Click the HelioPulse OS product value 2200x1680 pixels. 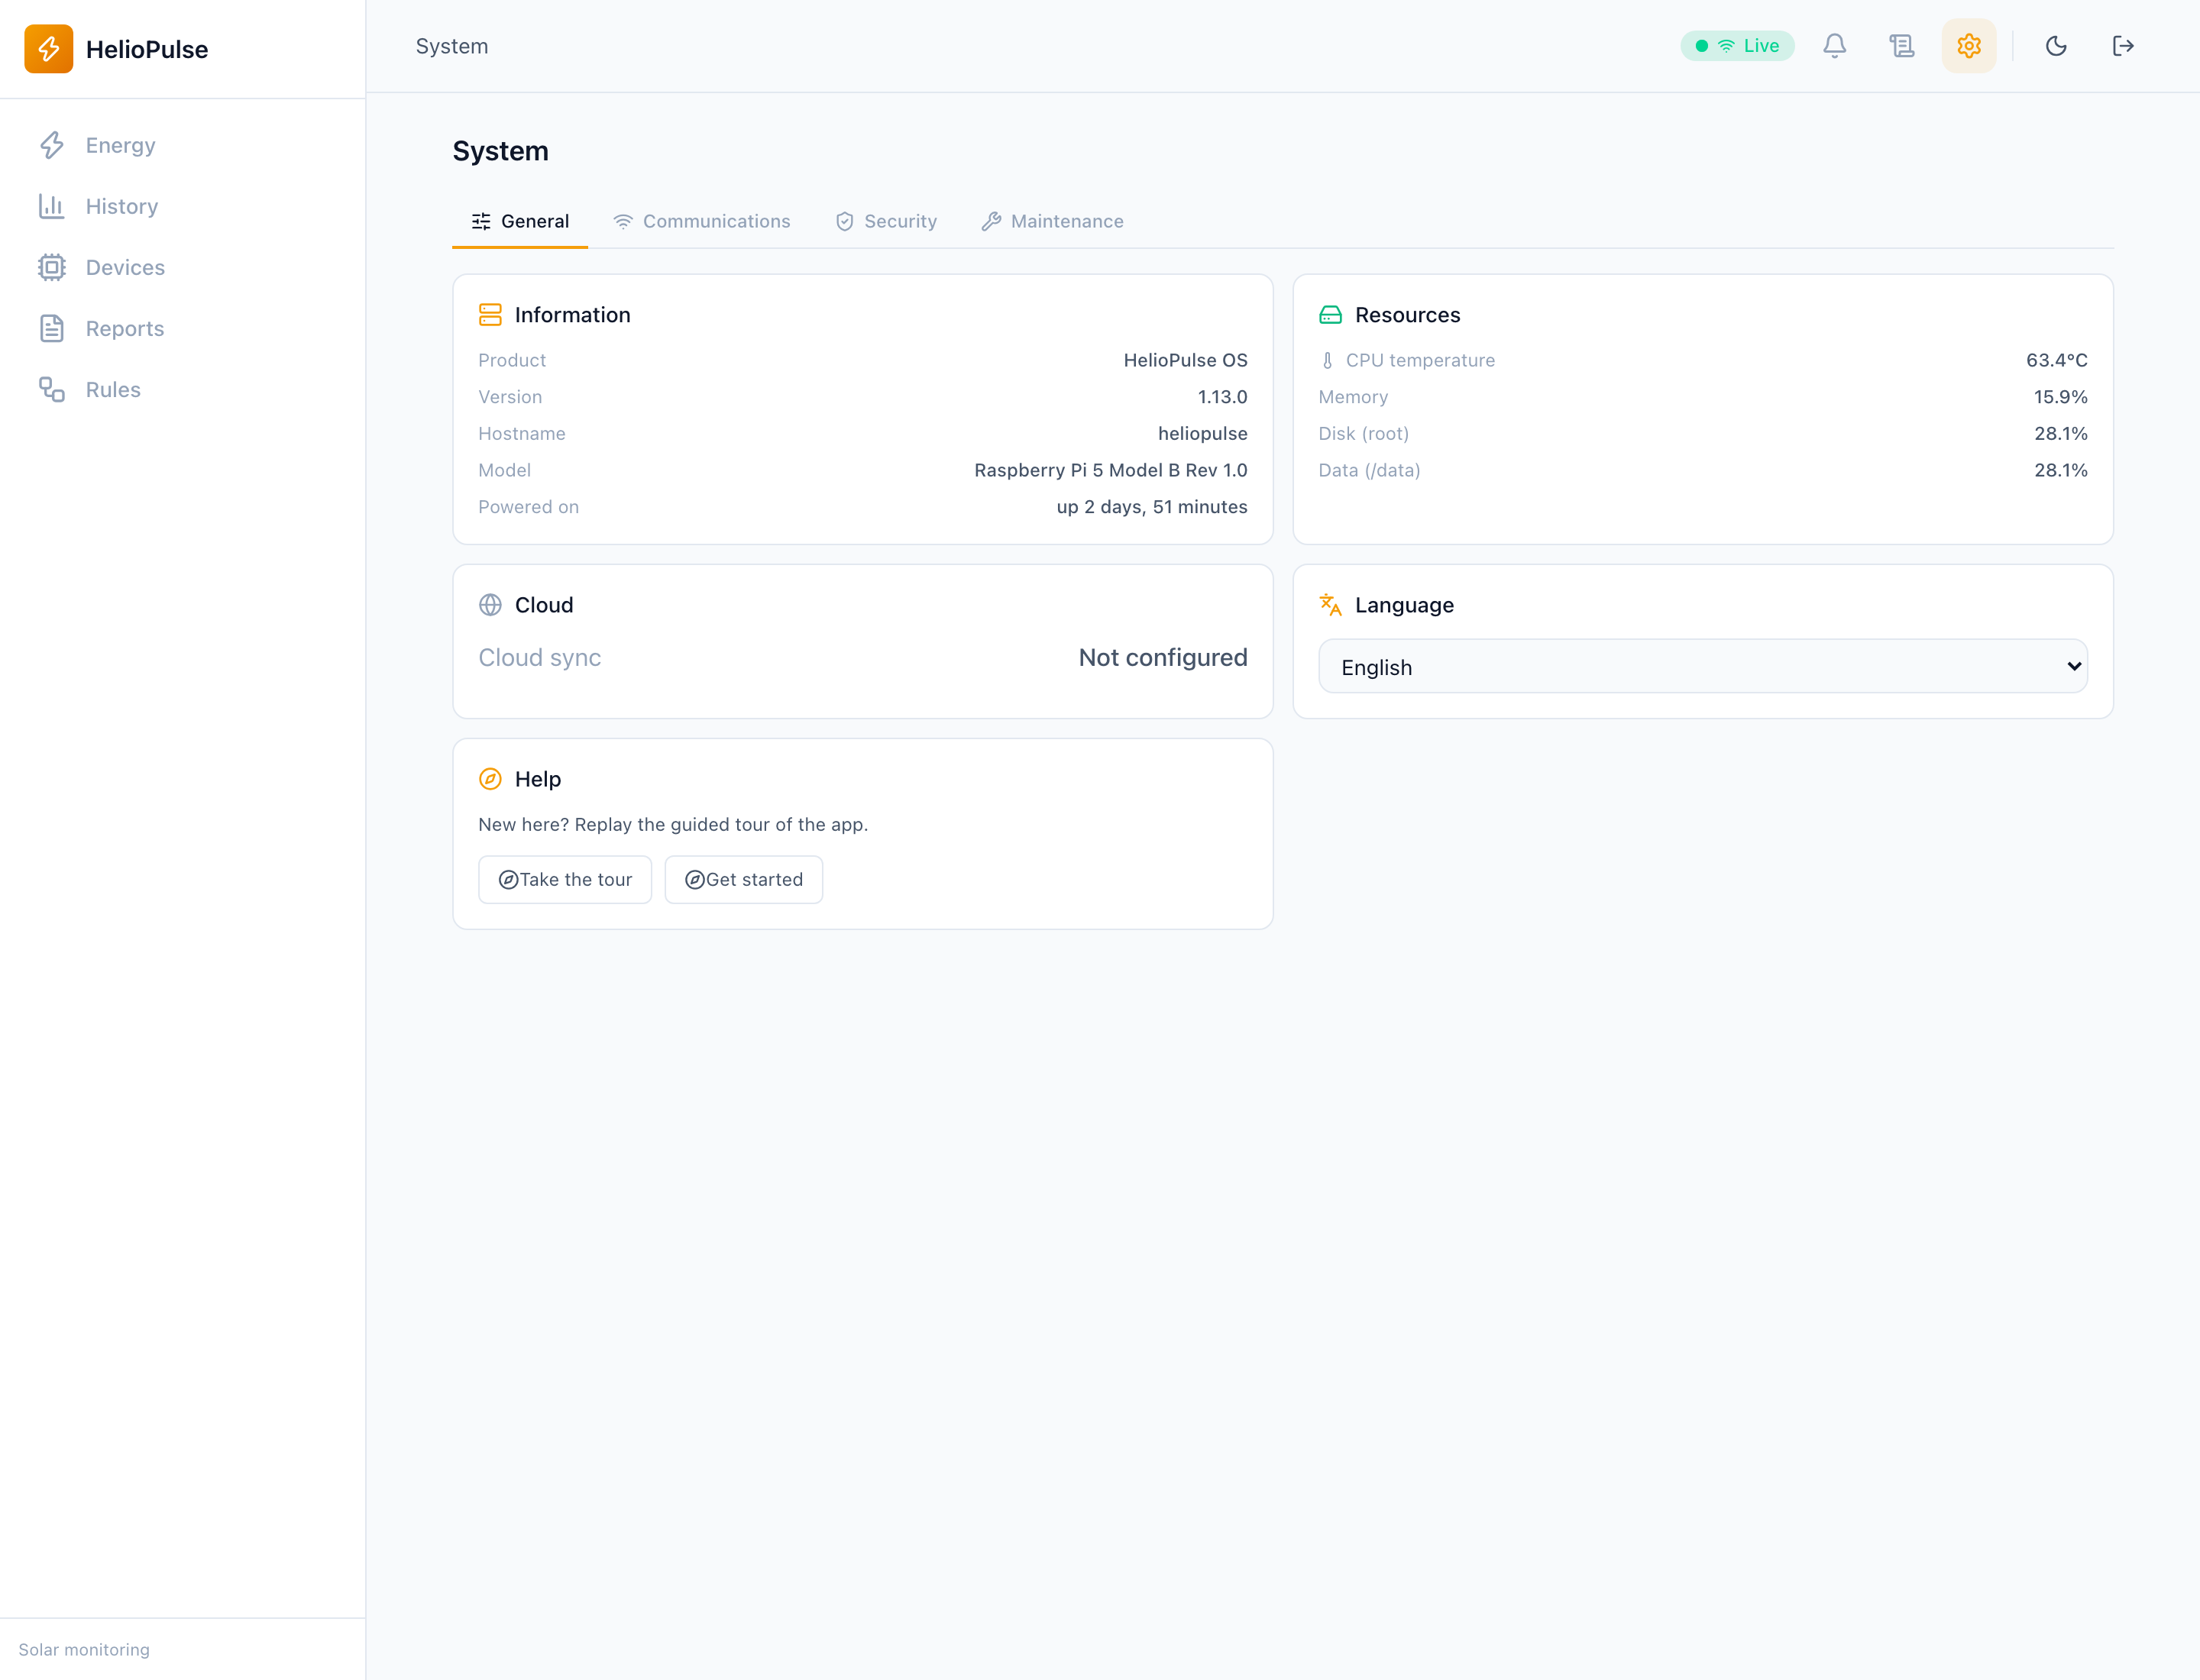(1186, 360)
